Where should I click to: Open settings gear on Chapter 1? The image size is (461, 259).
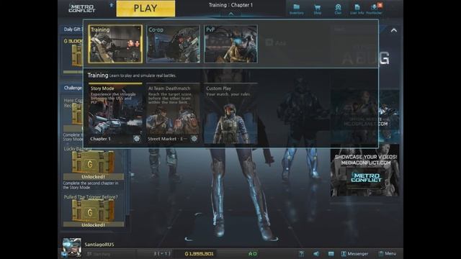[x=136, y=138]
